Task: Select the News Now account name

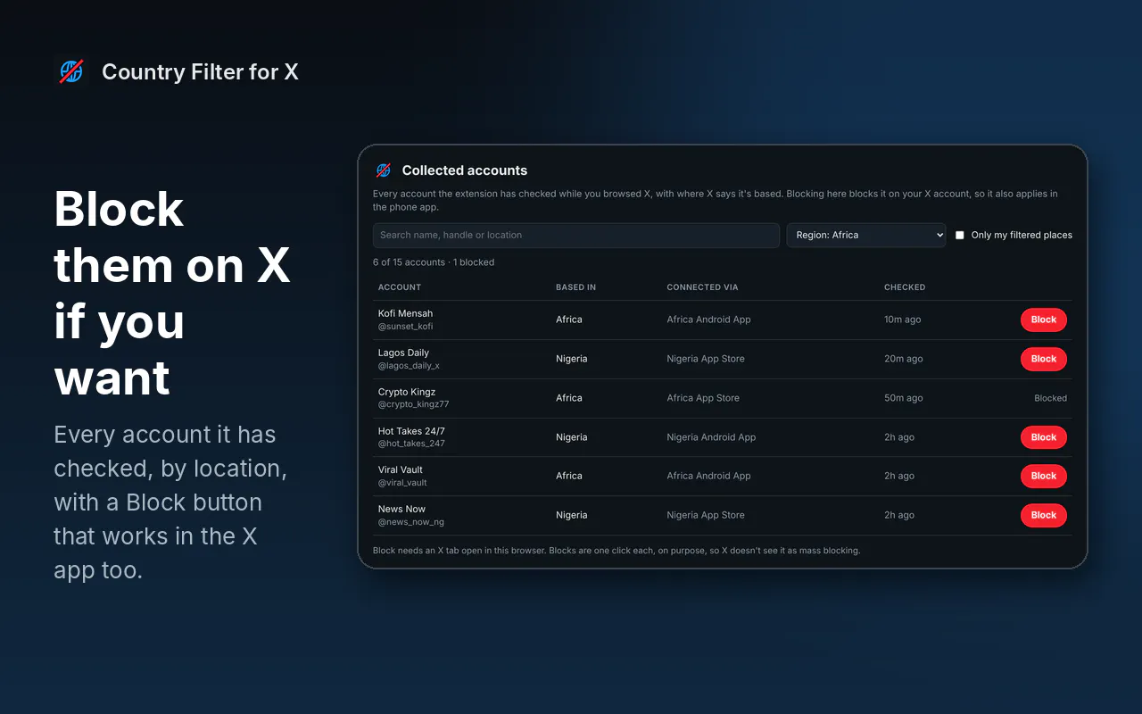Action: 401,510
